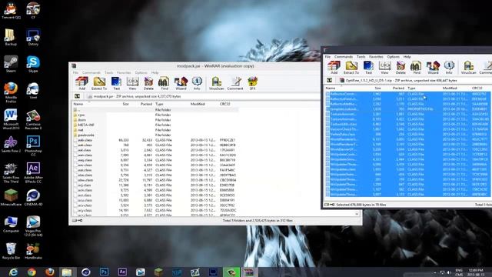Open File Explorer from taskbar

point(67,272)
